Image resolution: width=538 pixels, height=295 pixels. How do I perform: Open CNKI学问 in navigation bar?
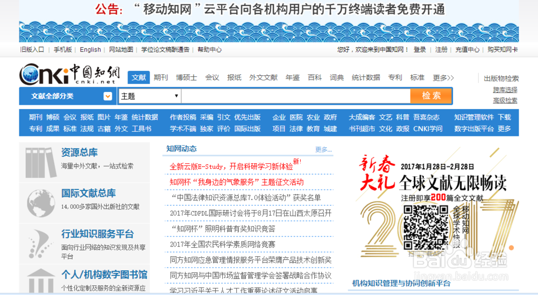(x=428, y=129)
